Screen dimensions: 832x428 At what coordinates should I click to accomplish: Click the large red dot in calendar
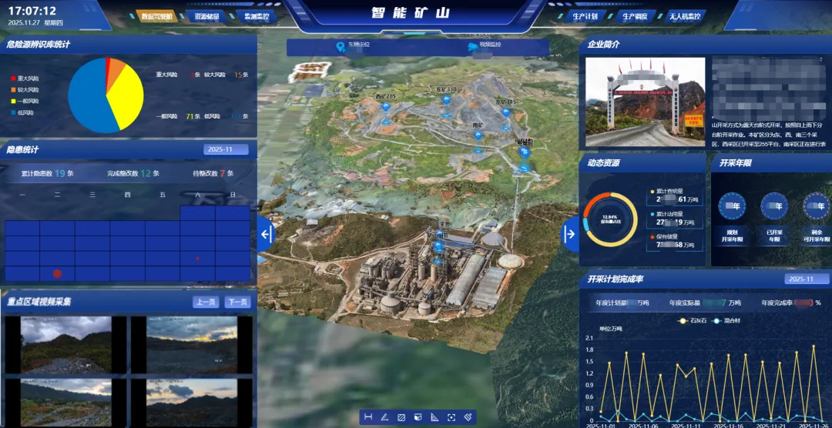[x=57, y=274]
